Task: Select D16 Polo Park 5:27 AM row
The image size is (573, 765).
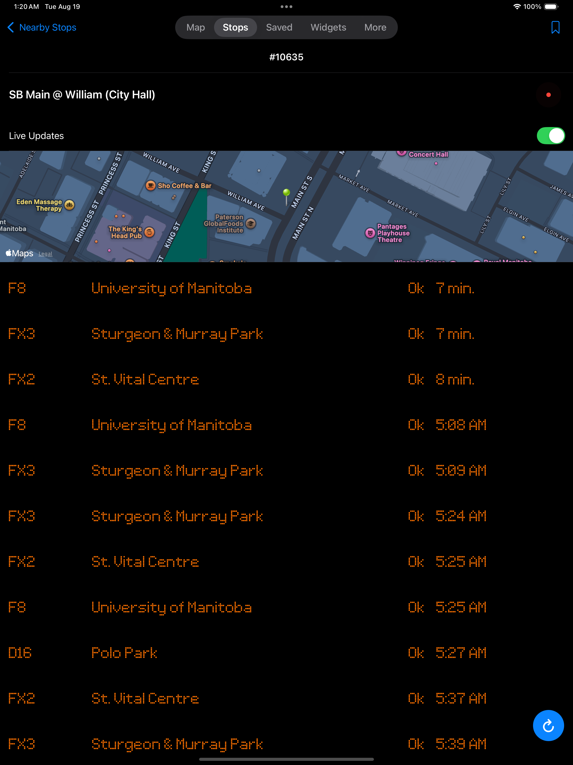Action: click(x=286, y=653)
